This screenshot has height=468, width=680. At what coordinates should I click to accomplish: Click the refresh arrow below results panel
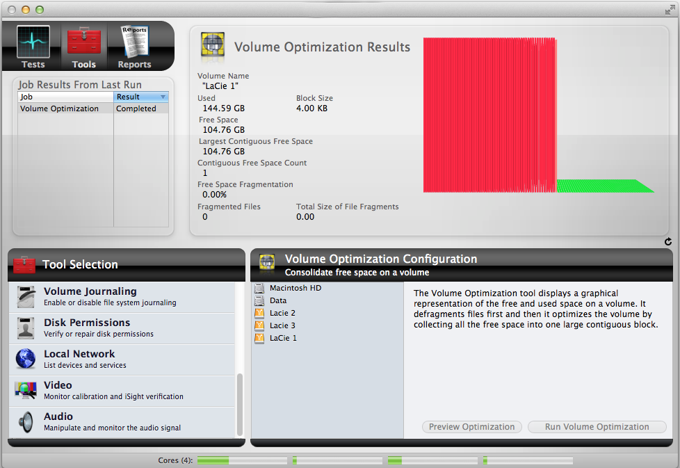(x=668, y=241)
